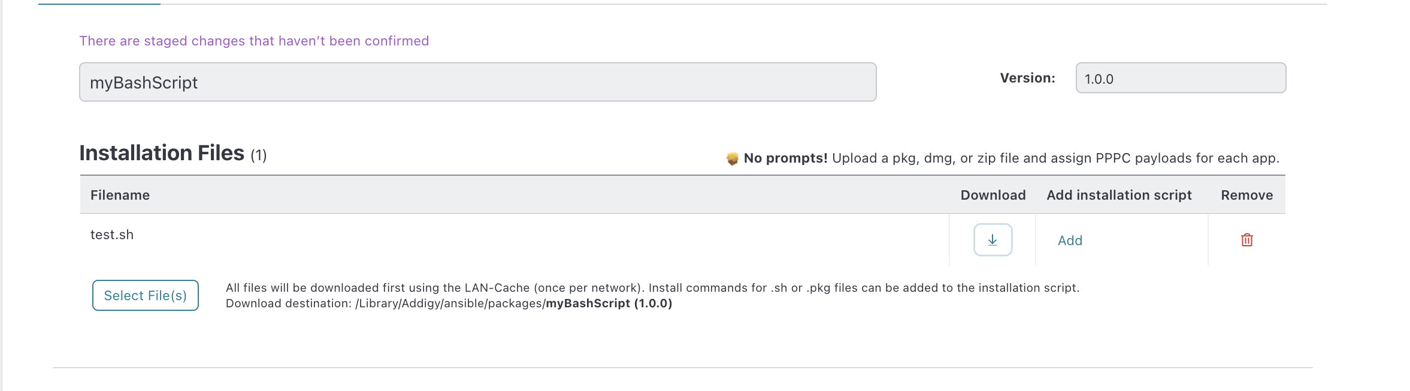Click the (1) file count next to heading
Screen dimensions: 1410x391
[x=259, y=155]
